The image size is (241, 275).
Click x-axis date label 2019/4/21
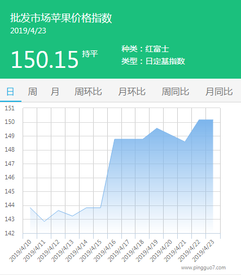tap(175, 251)
